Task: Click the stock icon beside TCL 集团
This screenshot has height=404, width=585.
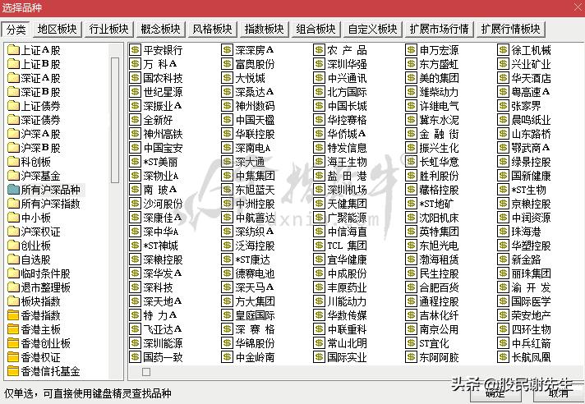Action: coord(319,246)
